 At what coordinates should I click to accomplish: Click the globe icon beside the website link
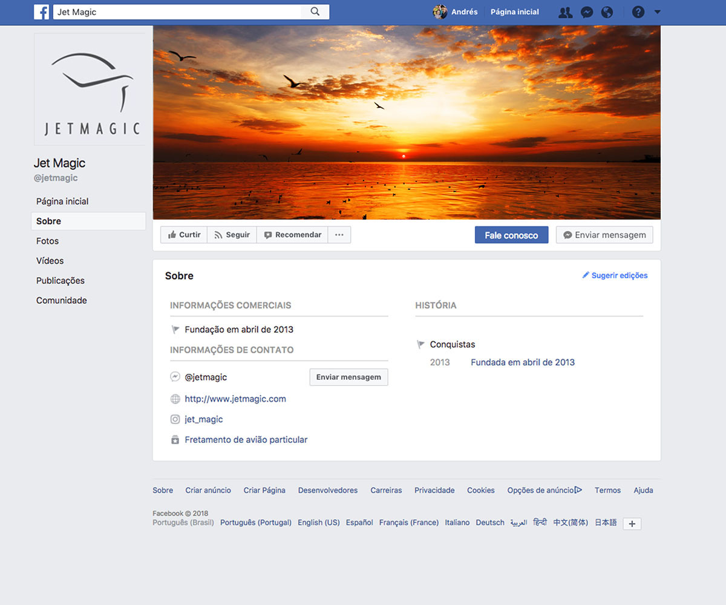point(175,398)
